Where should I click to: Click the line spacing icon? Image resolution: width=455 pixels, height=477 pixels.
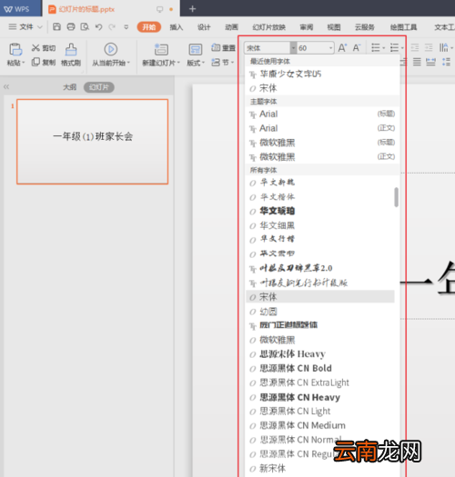[x=446, y=63]
